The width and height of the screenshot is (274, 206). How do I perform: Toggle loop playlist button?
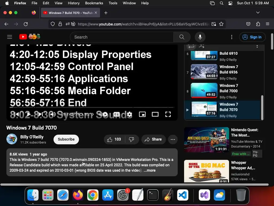(191, 46)
